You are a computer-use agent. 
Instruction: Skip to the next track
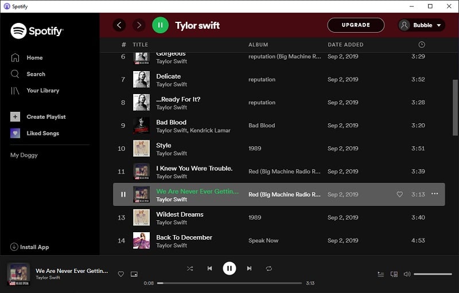(x=249, y=268)
